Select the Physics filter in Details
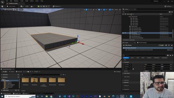Screen dimensions: 174x98 pyautogui.click(x=149, y=58)
